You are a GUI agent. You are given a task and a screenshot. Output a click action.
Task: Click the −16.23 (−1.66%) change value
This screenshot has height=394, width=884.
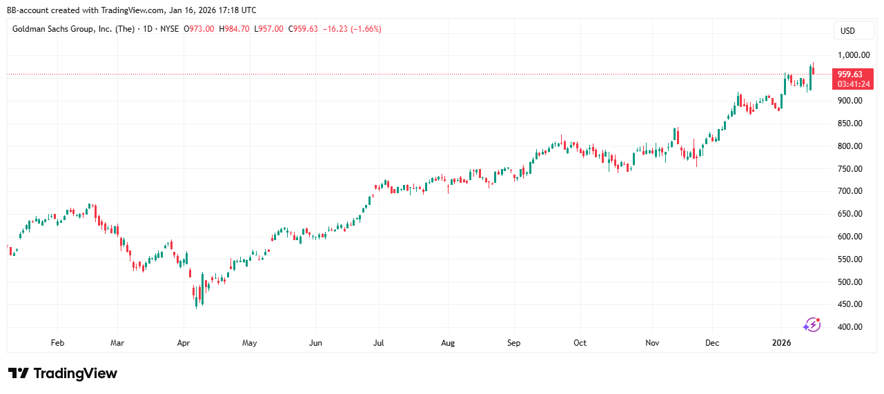[x=352, y=29]
